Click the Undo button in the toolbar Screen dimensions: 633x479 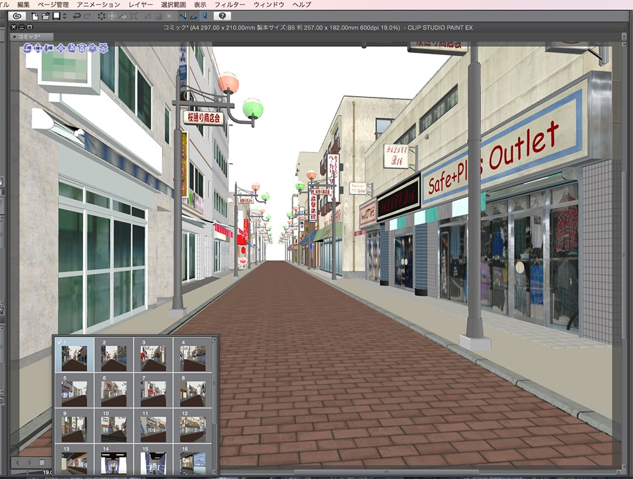(77, 17)
